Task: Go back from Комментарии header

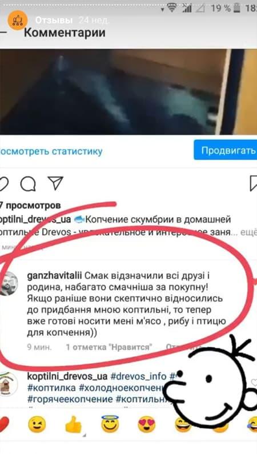Action: (x=3, y=33)
